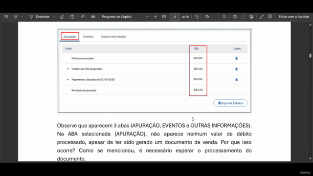
Task: Click R$ 0.00 in Pagamentos utilizados row
Action: [x=198, y=79]
